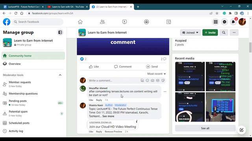Switch to Learn to Earn with GA YouTube tab
252x141 pixels.
coord(68,7)
